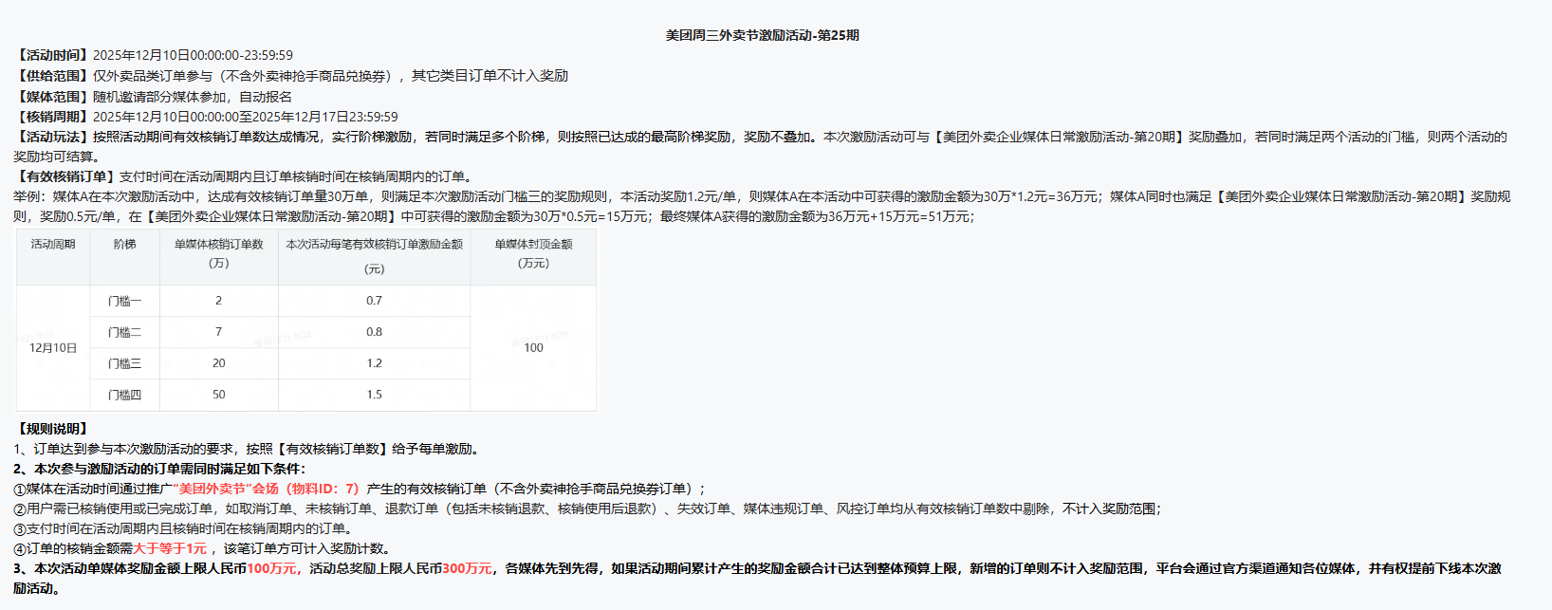The width and height of the screenshot is (1552, 610).
Task: Click the 【活动玩法】 heading
Action: [53, 137]
